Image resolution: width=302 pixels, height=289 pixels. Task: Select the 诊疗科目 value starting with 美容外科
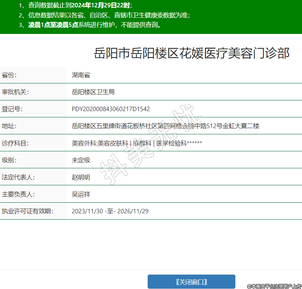click(x=137, y=143)
